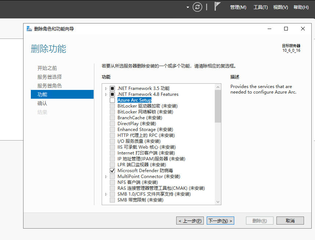This screenshot has width=315, height=240.
Task: Click the wizard title bar icon
Action: click(29, 29)
